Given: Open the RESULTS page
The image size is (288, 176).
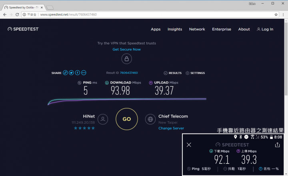Looking at the screenshot, I should (173, 73).
